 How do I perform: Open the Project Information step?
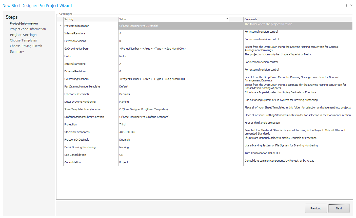coord(24,24)
